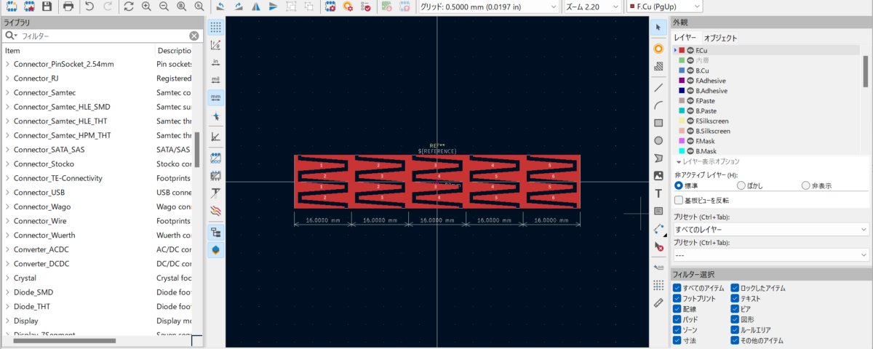The width and height of the screenshot is (873, 349).
Task: Select the draw line tool
Action: tap(658, 87)
